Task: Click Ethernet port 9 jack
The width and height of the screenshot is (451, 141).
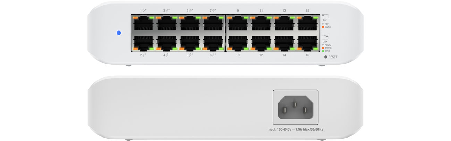Action: 238,24
